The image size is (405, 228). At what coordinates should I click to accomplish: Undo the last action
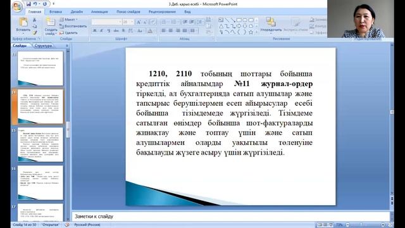pos(35,4)
